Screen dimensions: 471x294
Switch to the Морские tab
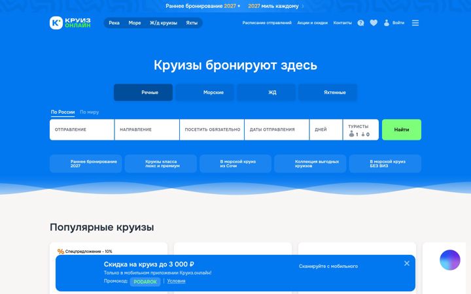pos(205,92)
